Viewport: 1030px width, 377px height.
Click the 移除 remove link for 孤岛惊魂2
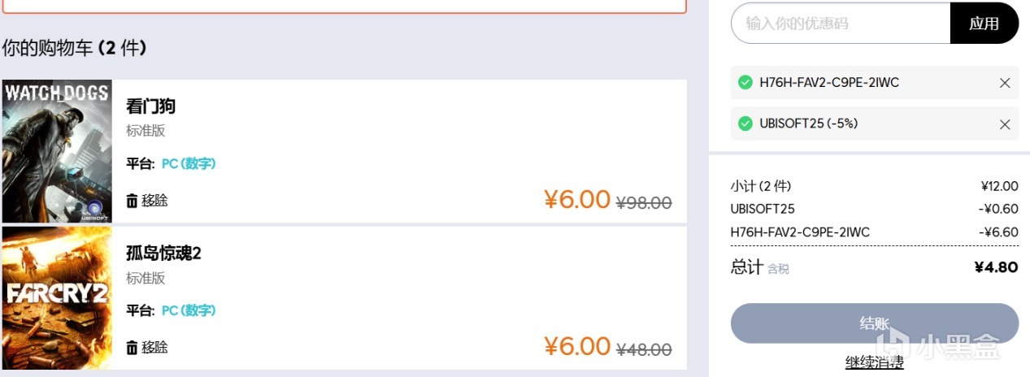click(154, 348)
